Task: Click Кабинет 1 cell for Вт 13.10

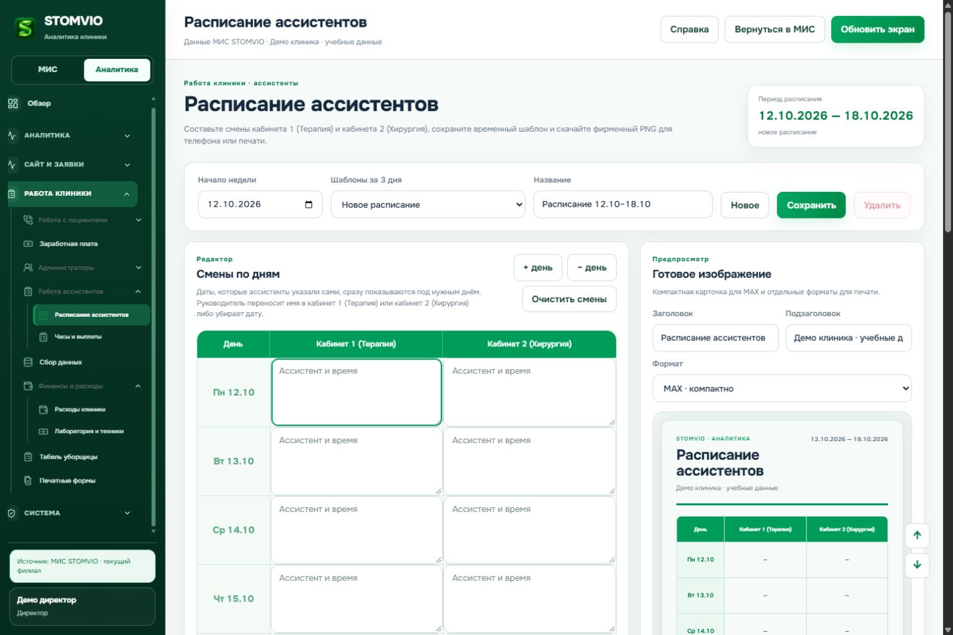Action: (x=356, y=461)
